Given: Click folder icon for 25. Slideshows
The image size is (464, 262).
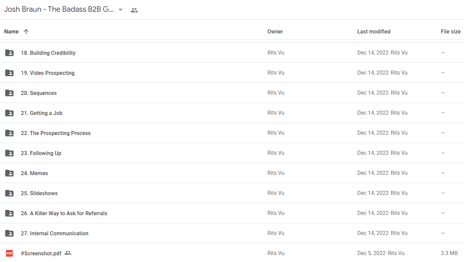Looking at the screenshot, I should (x=9, y=193).
